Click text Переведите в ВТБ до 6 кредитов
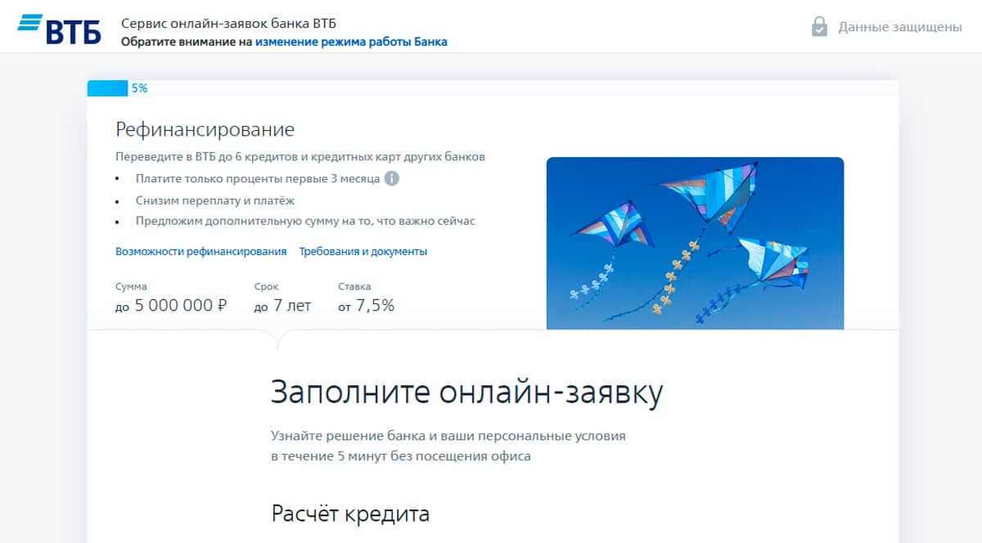The width and height of the screenshot is (982, 543). (x=300, y=156)
